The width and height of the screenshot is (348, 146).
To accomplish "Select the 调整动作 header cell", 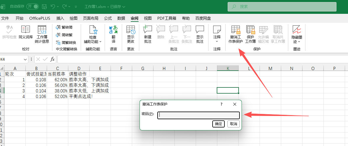I will pos(79,74).
